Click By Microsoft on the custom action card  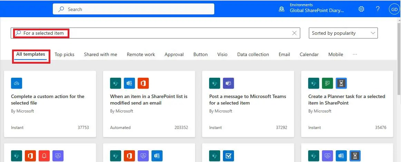coord(22,111)
